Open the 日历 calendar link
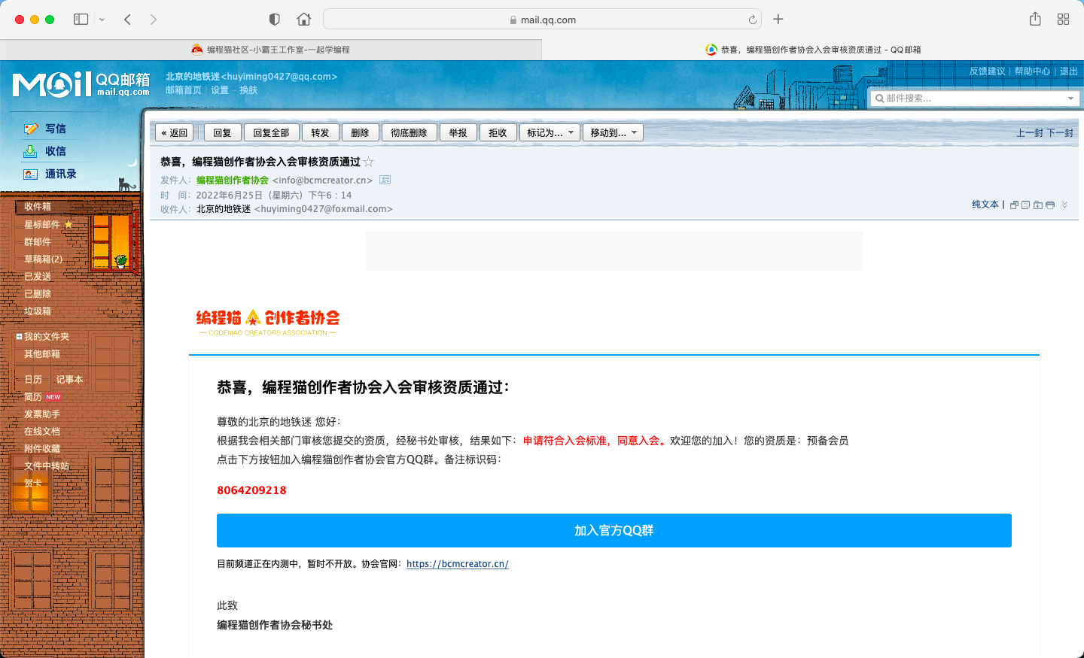This screenshot has width=1084, height=658. (33, 379)
